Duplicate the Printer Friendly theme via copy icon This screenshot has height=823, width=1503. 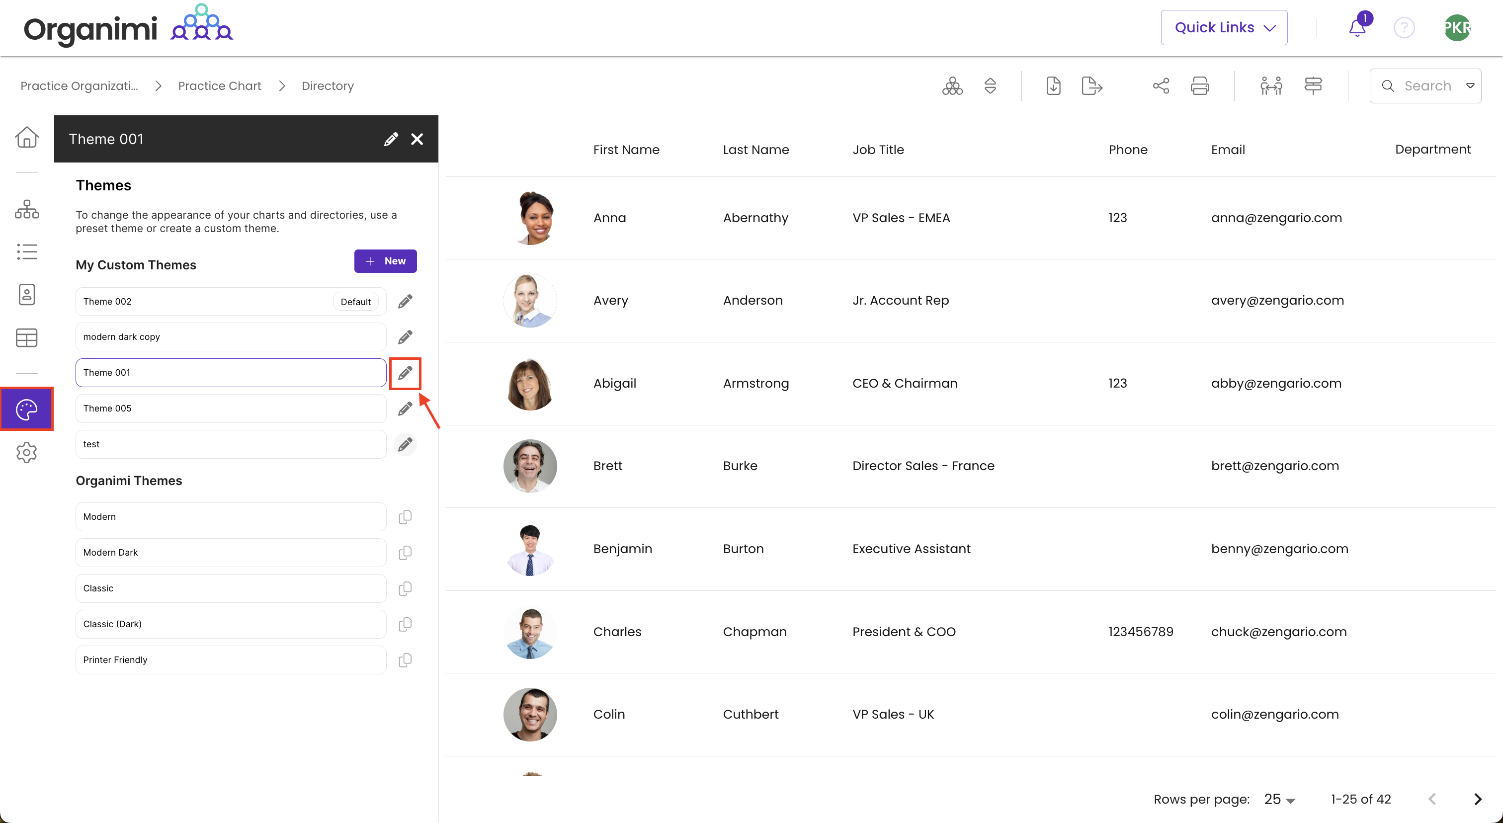pyautogui.click(x=405, y=659)
